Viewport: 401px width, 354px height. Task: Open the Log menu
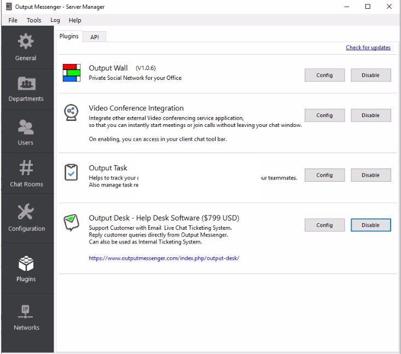pos(55,20)
